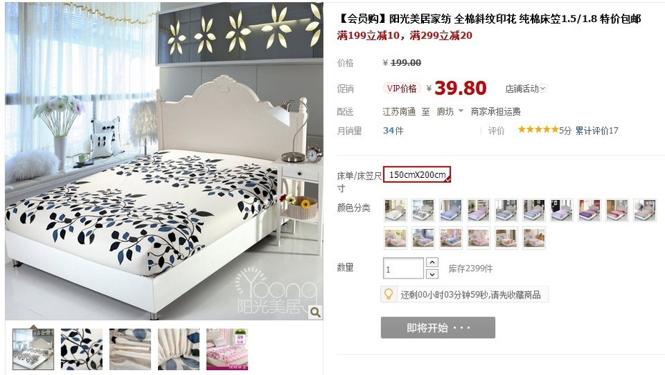Image resolution: width=665 pixels, height=375 pixels.
Task: Select the first color swatch in 颜色分类
Action: pos(395,210)
